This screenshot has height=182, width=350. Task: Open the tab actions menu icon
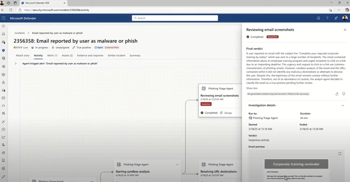tap(15, 3)
